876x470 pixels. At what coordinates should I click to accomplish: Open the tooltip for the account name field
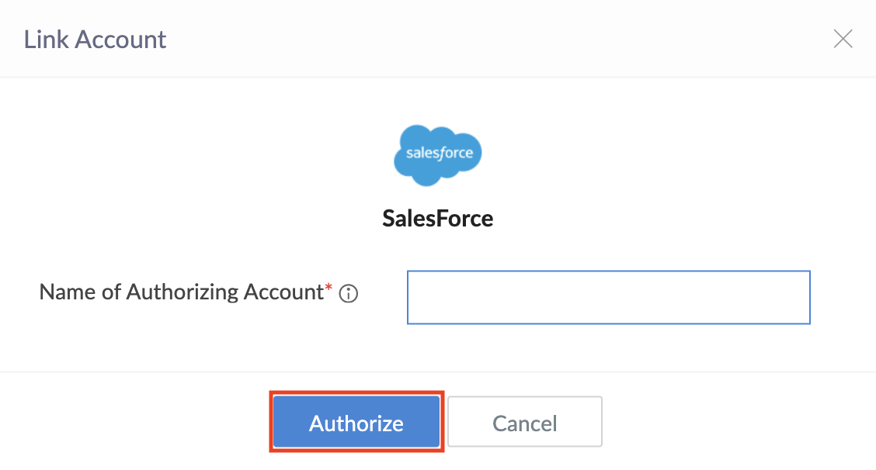point(349,294)
